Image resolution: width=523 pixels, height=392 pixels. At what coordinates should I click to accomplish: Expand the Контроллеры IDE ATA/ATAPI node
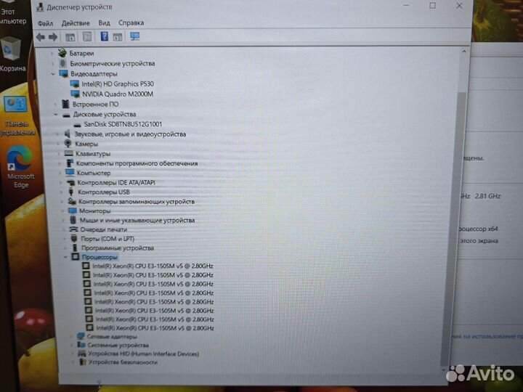60,183
